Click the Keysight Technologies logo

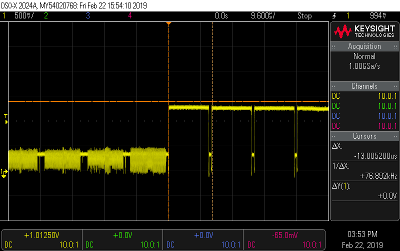(364, 31)
